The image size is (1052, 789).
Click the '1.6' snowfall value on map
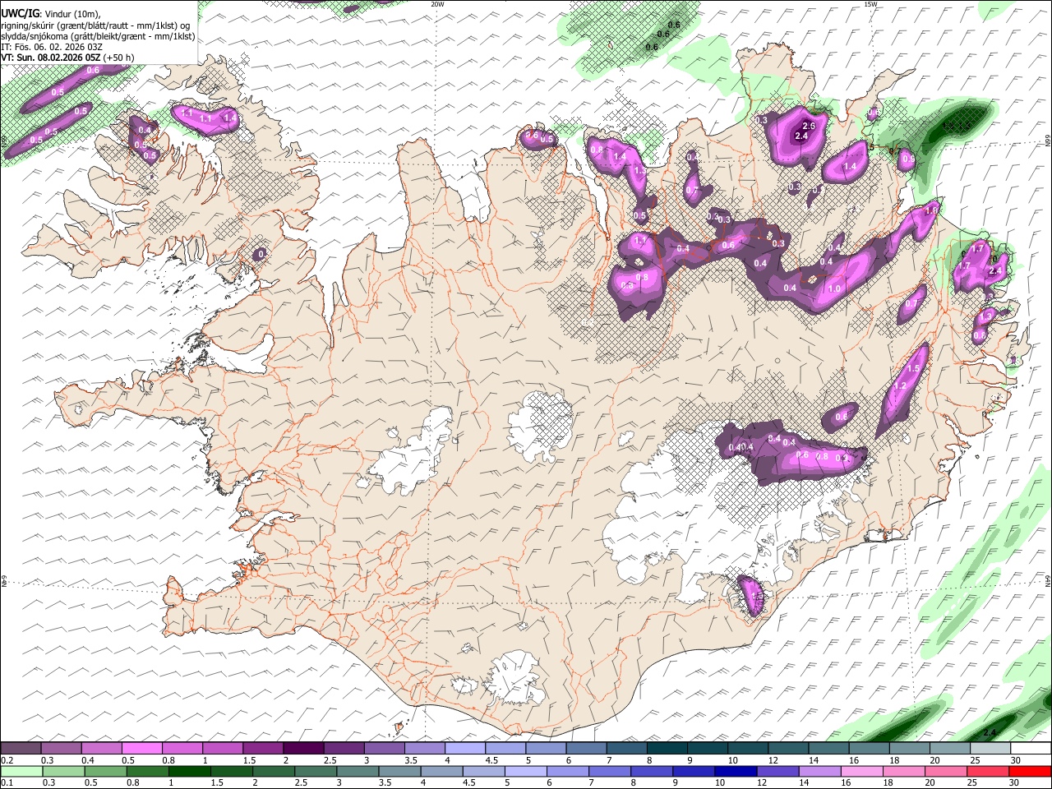click(x=931, y=210)
